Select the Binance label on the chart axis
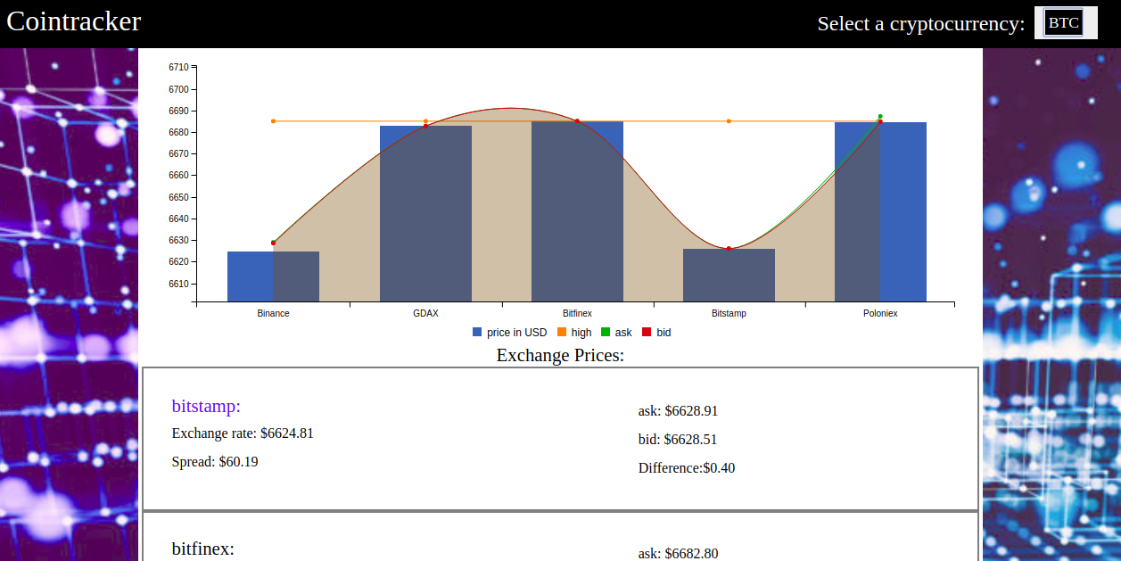Screen dimensions: 1121x561 pos(273,313)
